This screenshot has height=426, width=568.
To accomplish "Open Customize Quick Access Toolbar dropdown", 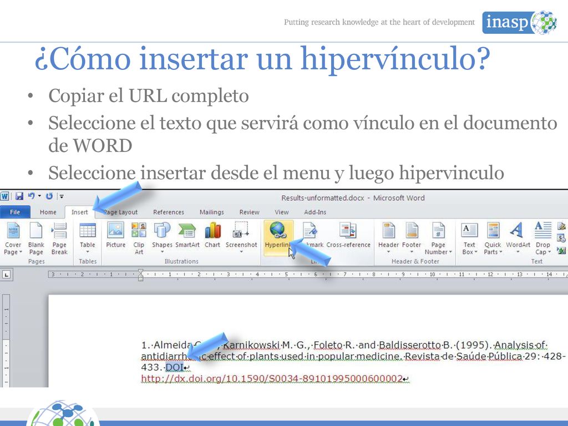I will pos(62,196).
